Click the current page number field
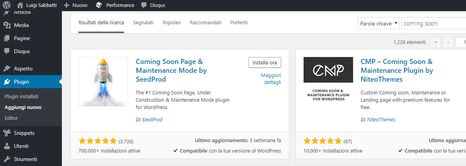 461,42
